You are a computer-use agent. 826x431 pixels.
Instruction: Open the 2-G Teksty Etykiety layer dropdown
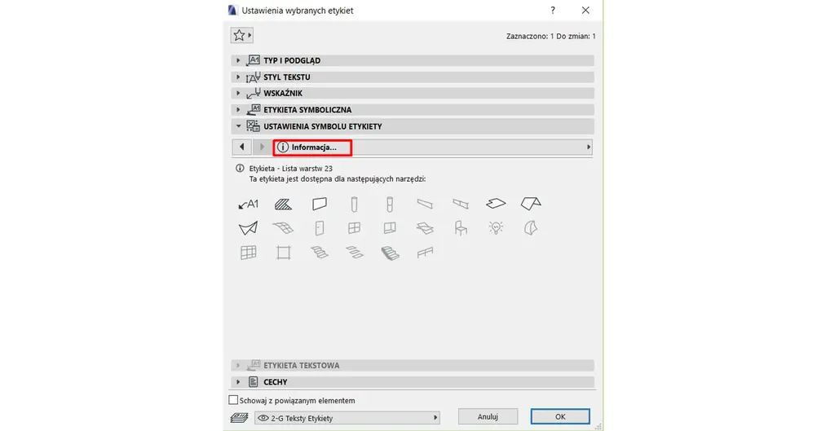347,418
